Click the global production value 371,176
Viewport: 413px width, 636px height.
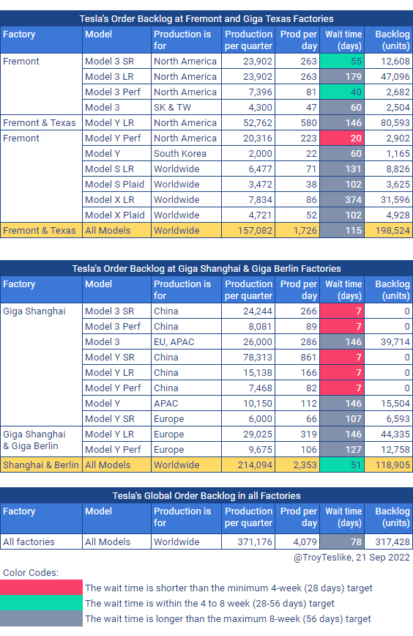[x=248, y=542]
